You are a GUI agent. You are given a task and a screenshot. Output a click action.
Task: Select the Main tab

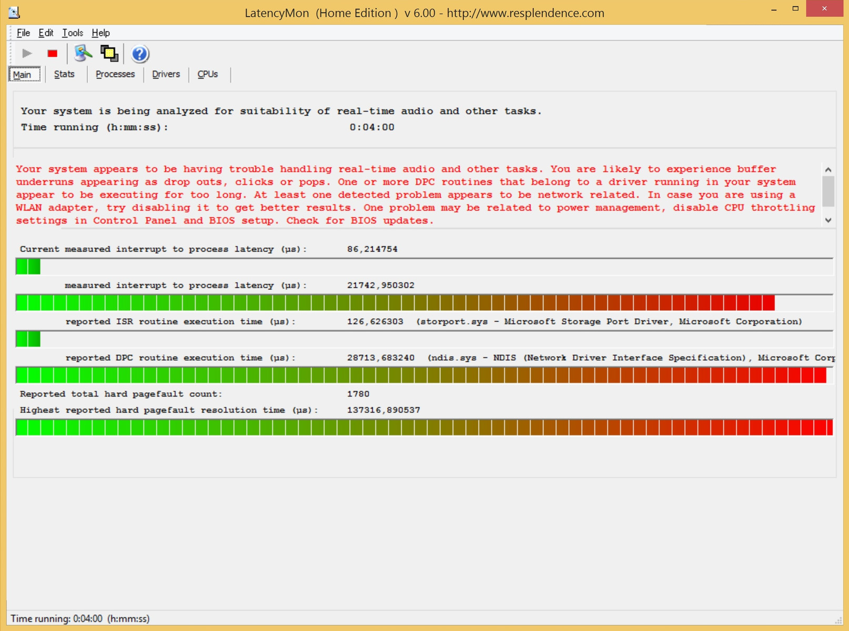[x=24, y=74]
